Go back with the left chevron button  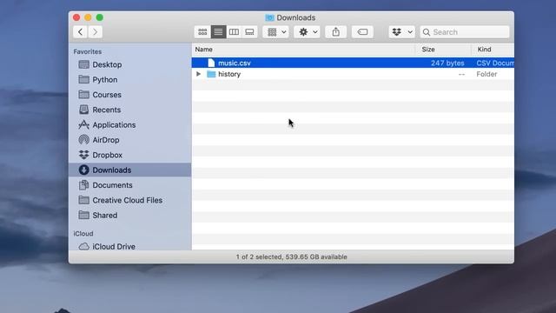(81, 32)
